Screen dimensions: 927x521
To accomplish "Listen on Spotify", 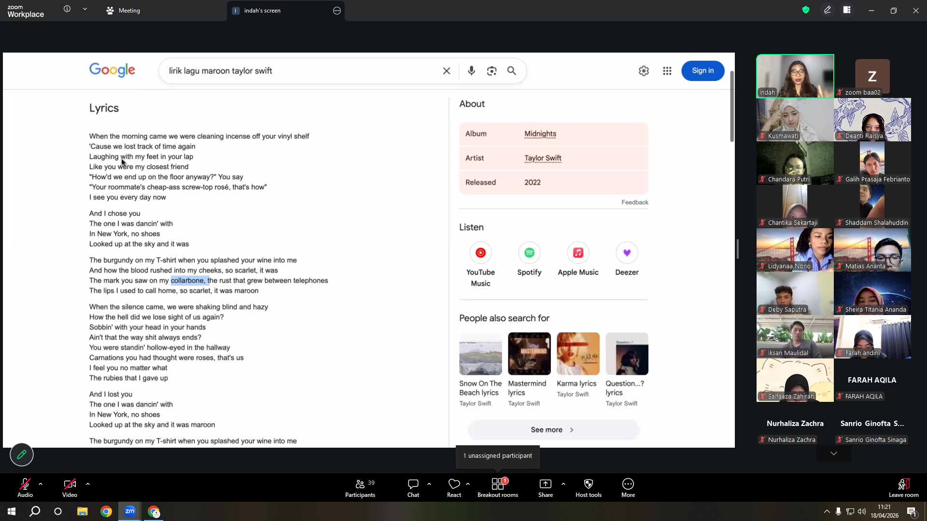I will click(529, 260).
